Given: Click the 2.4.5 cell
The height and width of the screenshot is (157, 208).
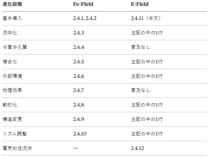Looking at the screenshot, I should pos(79,62).
